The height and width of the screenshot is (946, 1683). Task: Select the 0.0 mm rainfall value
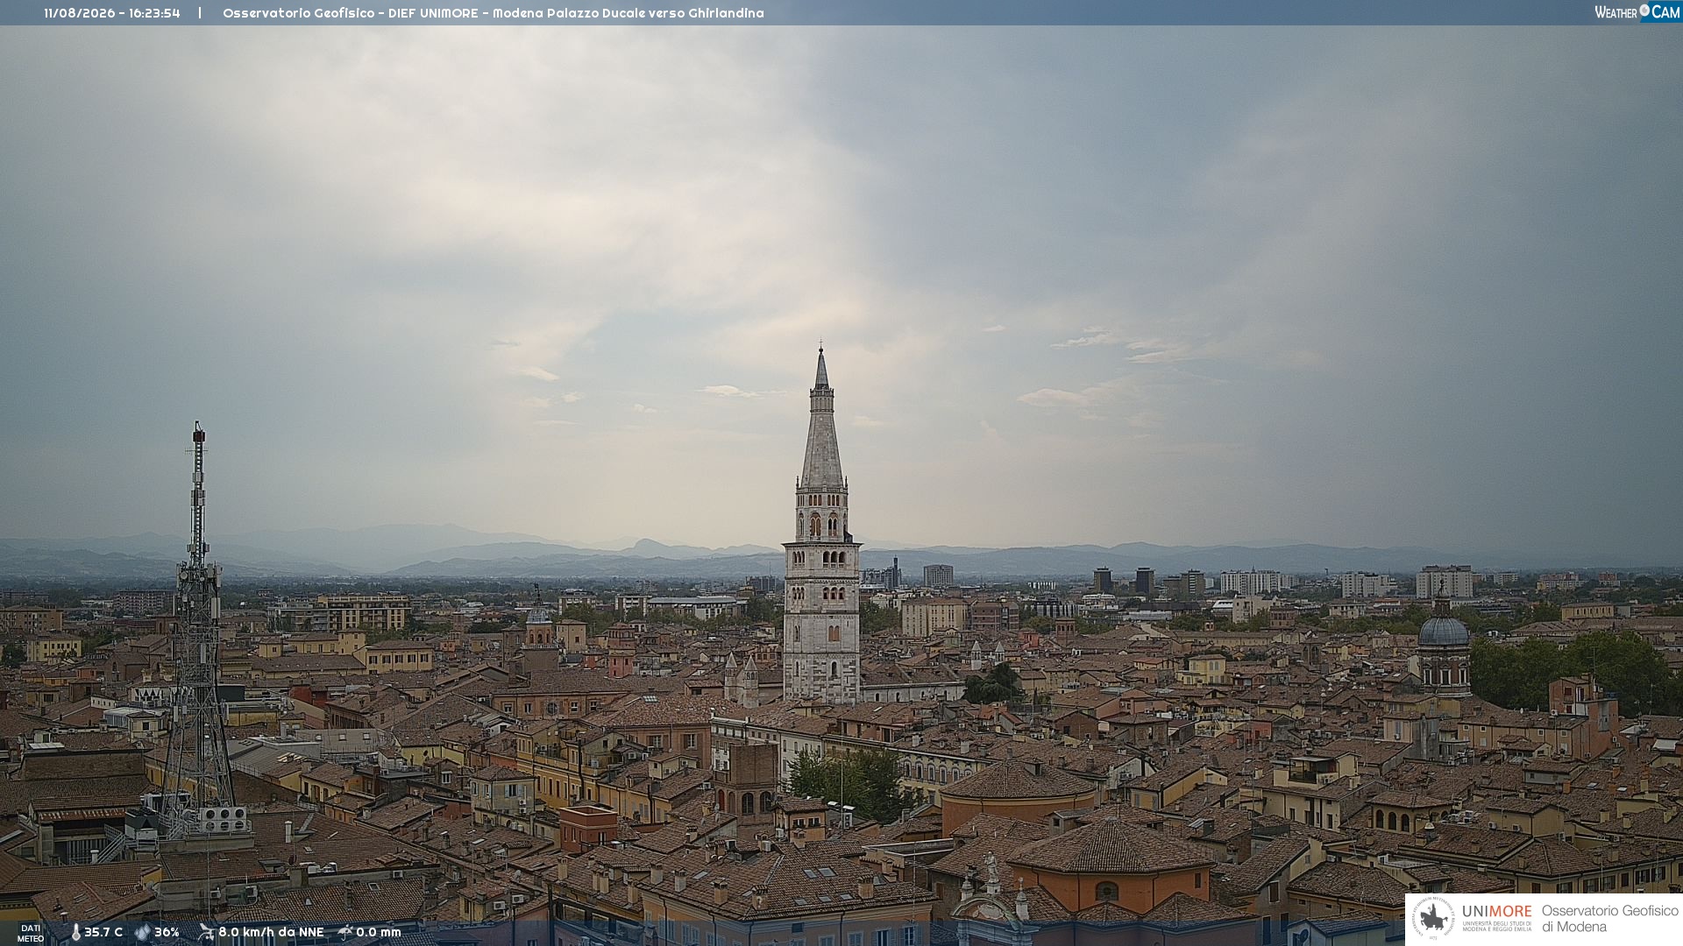(x=379, y=932)
